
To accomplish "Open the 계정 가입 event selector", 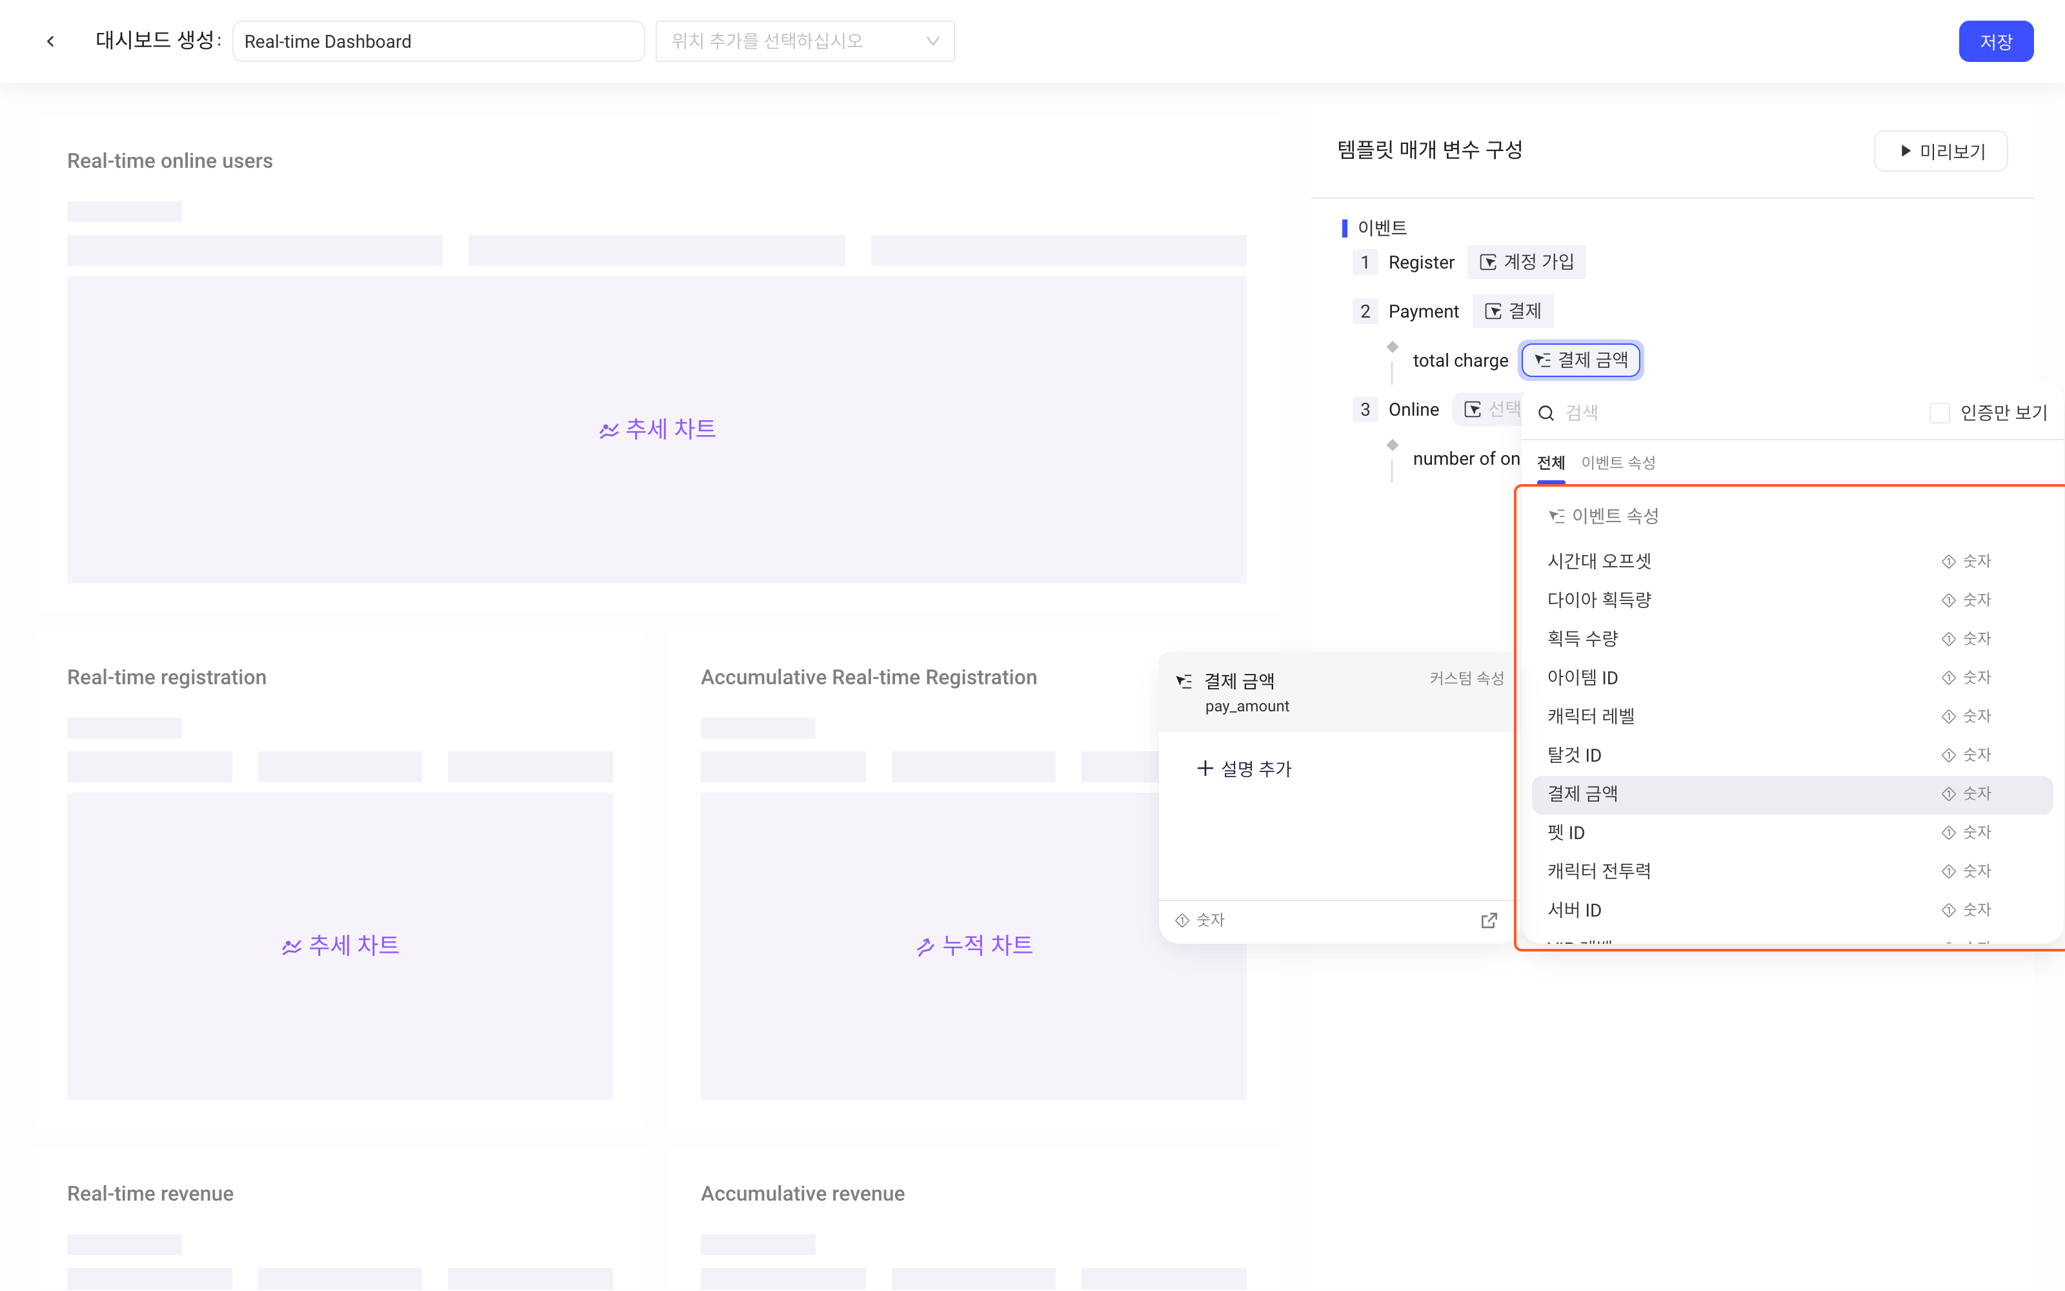I will click(x=1527, y=262).
